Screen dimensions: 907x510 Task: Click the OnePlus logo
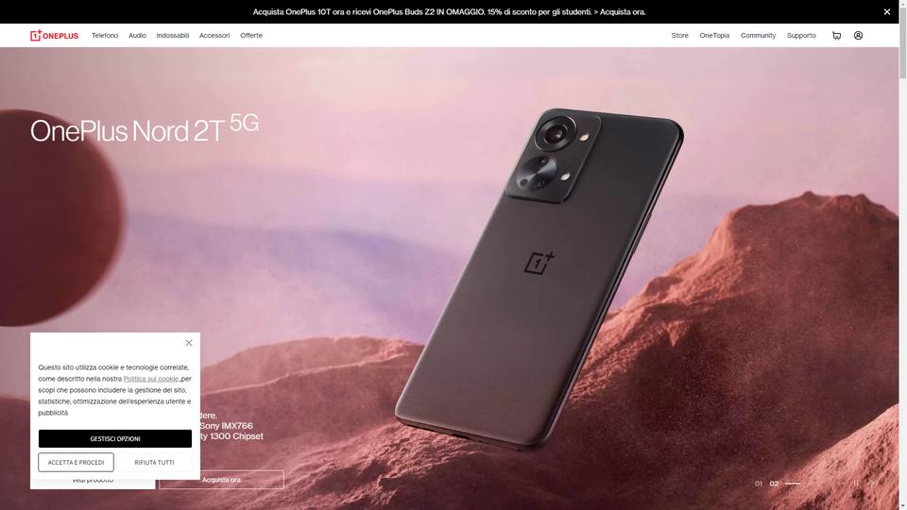tap(55, 35)
